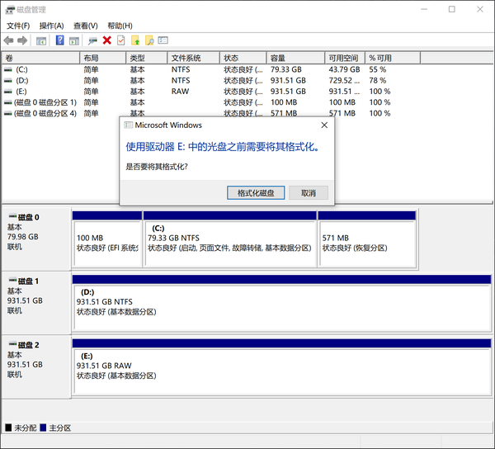Click the drive icon beside (C:) in volume list
The width and height of the screenshot is (495, 449).
click(x=8, y=69)
